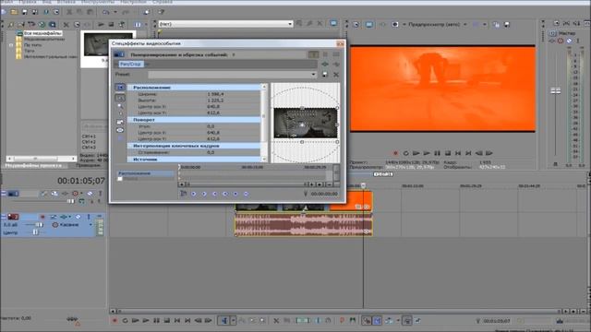Select the Zoom magnifier tool in Pan/Crop

pos(120,107)
